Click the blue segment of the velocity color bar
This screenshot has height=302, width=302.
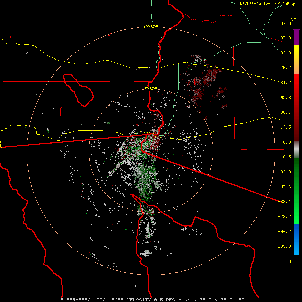click(296, 239)
